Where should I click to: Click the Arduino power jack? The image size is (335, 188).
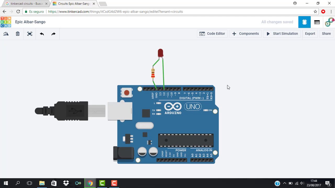coord(123,153)
